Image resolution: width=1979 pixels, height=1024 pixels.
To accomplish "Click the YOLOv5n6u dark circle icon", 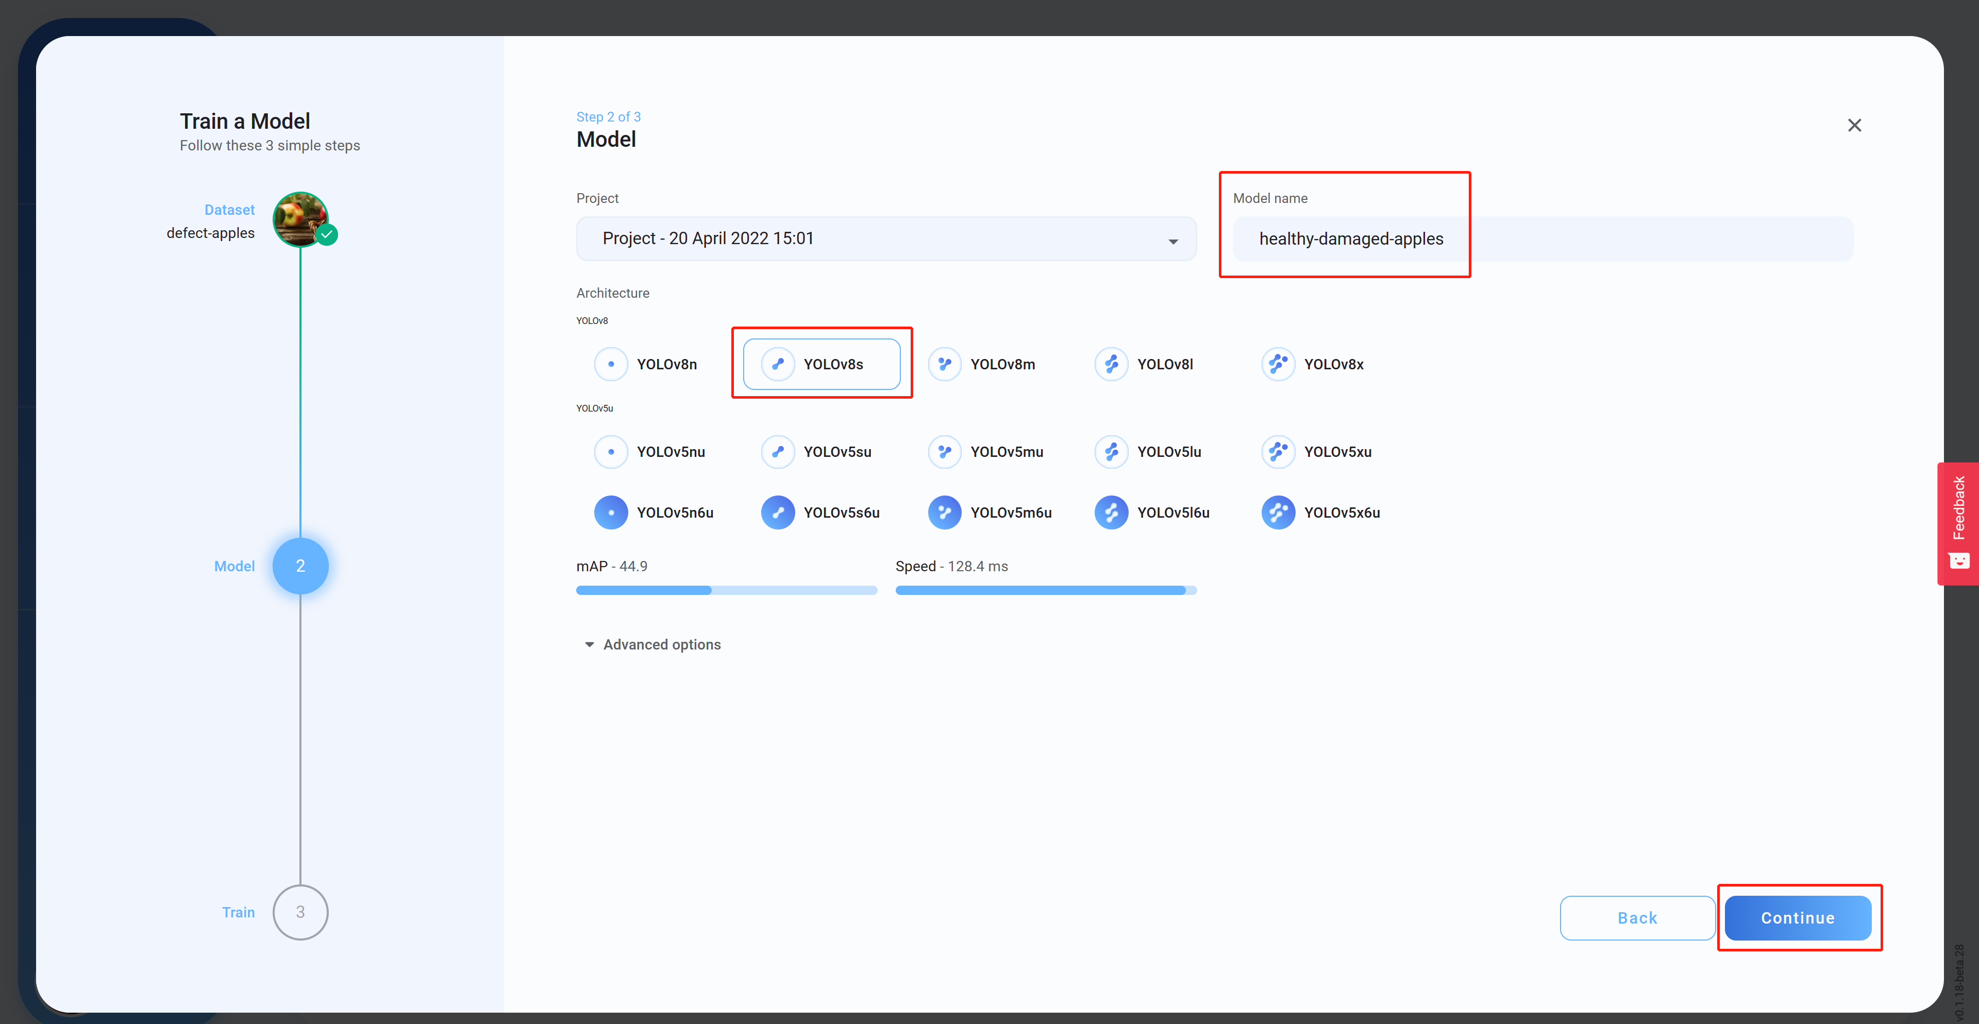I will pos(611,512).
